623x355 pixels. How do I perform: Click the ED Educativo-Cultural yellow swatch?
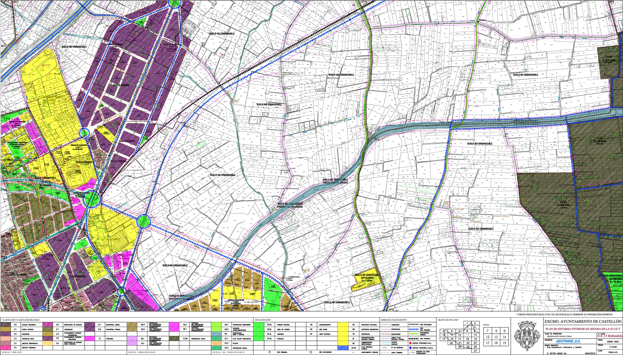pos(343,324)
